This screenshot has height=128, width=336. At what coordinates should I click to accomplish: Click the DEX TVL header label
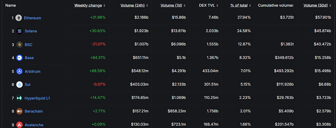tap(207, 6)
